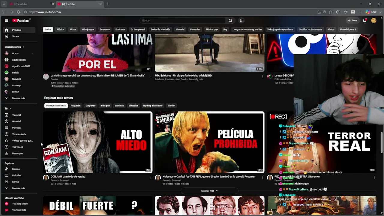The height and width of the screenshot is (216, 384).
Task: Expand subscriptions with Mostrar más
Action: 19,98
